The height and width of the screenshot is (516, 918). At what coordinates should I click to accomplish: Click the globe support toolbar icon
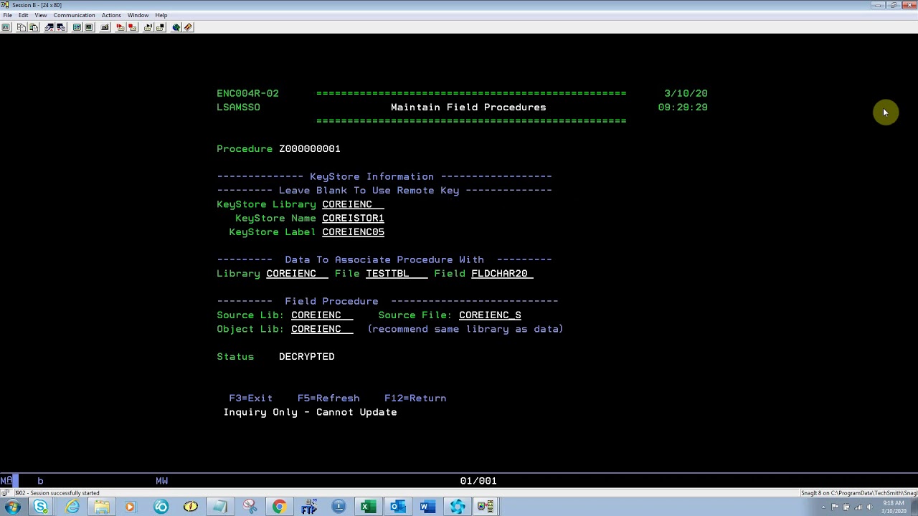176,27
